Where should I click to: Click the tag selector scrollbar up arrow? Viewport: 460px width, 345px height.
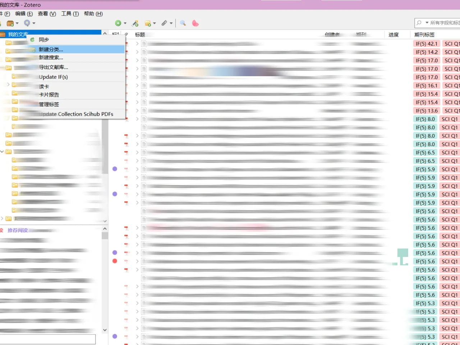coord(105,229)
